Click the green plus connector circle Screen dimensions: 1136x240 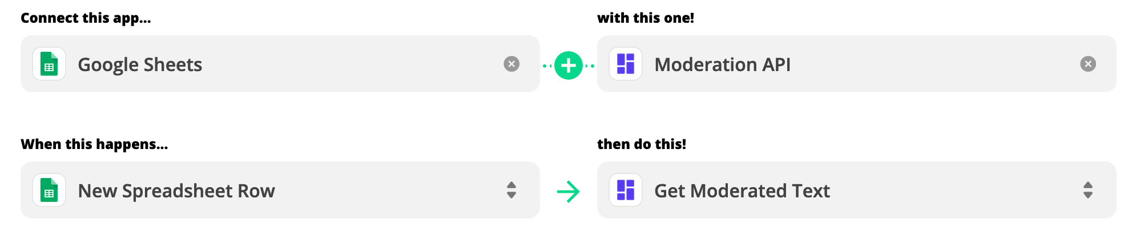569,65
